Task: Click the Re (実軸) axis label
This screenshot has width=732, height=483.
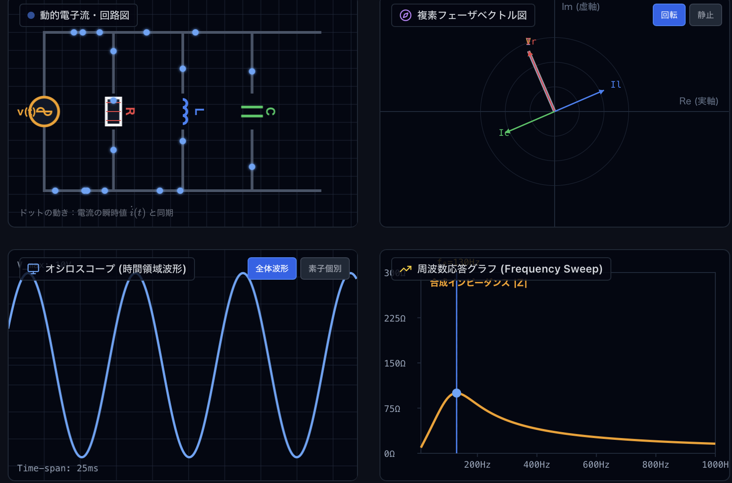Action: point(699,101)
